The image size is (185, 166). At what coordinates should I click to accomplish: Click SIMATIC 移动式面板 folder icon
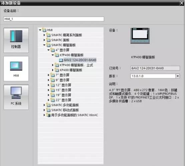coord(48,110)
